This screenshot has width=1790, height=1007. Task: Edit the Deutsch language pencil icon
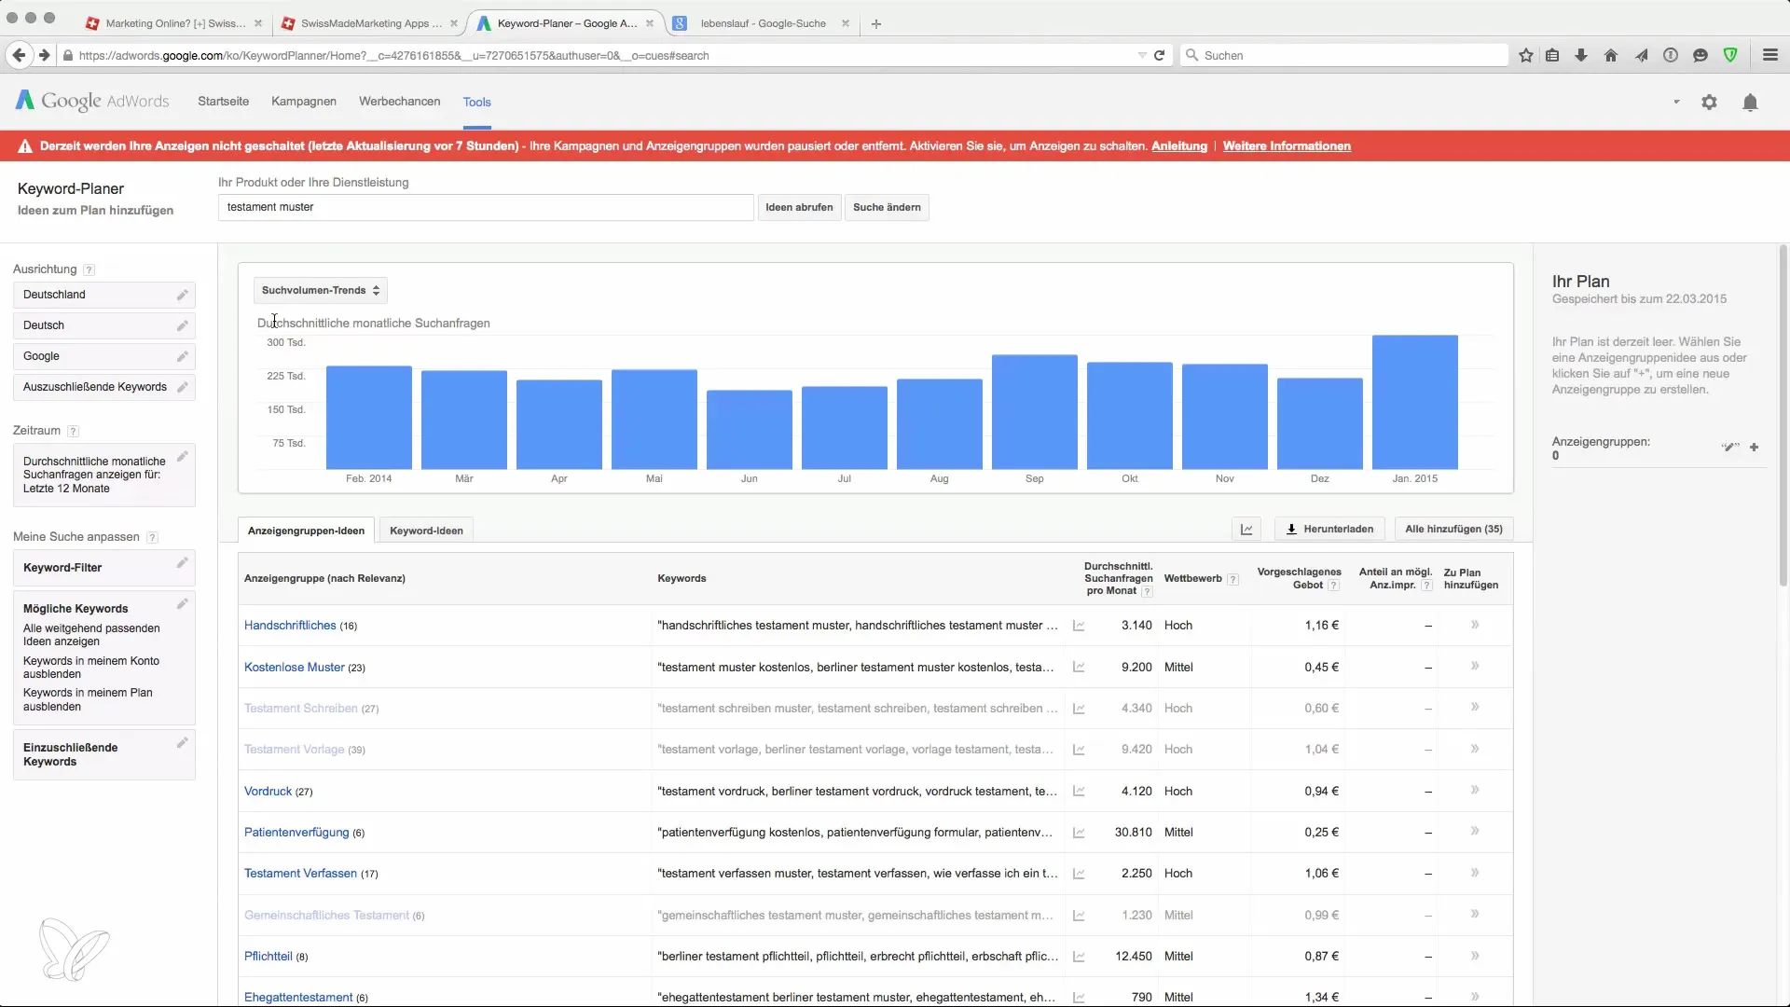(183, 325)
